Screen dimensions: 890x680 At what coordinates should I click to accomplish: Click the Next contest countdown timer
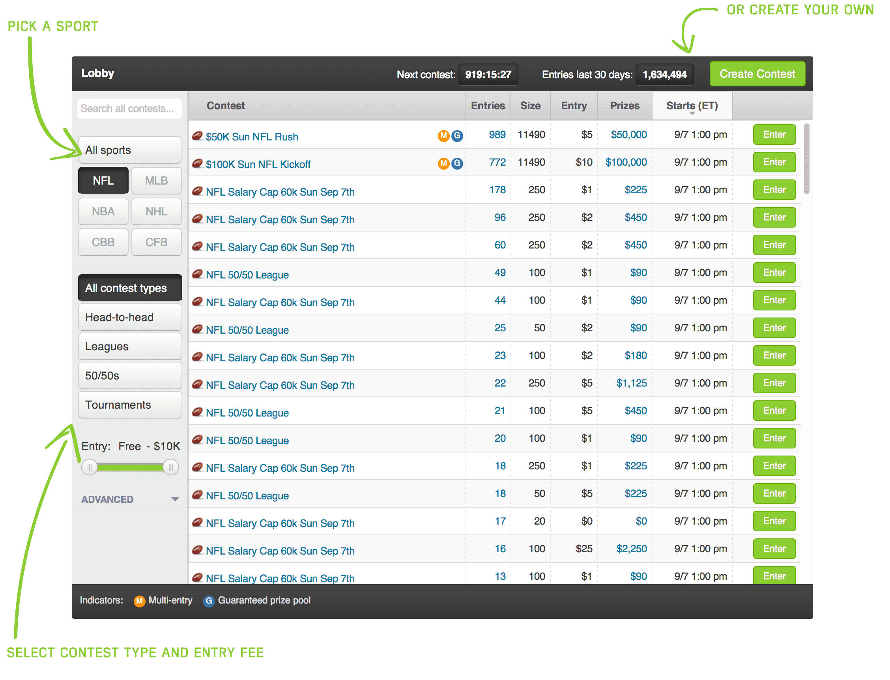tap(488, 75)
